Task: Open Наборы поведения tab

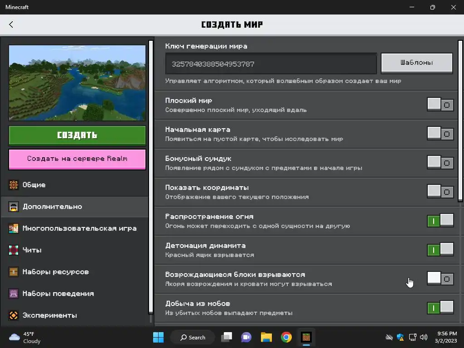Action: click(75, 294)
